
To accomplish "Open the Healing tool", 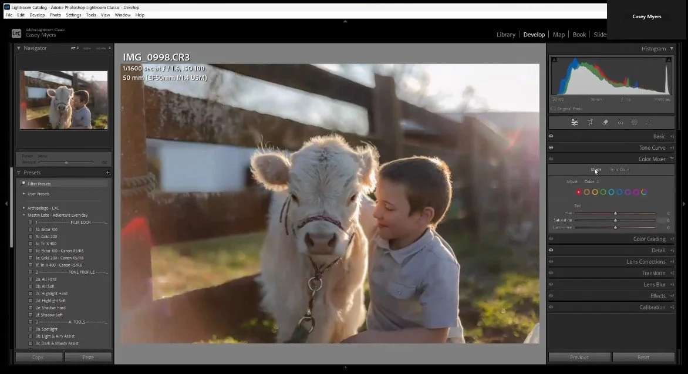I will [x=606, y=122].
